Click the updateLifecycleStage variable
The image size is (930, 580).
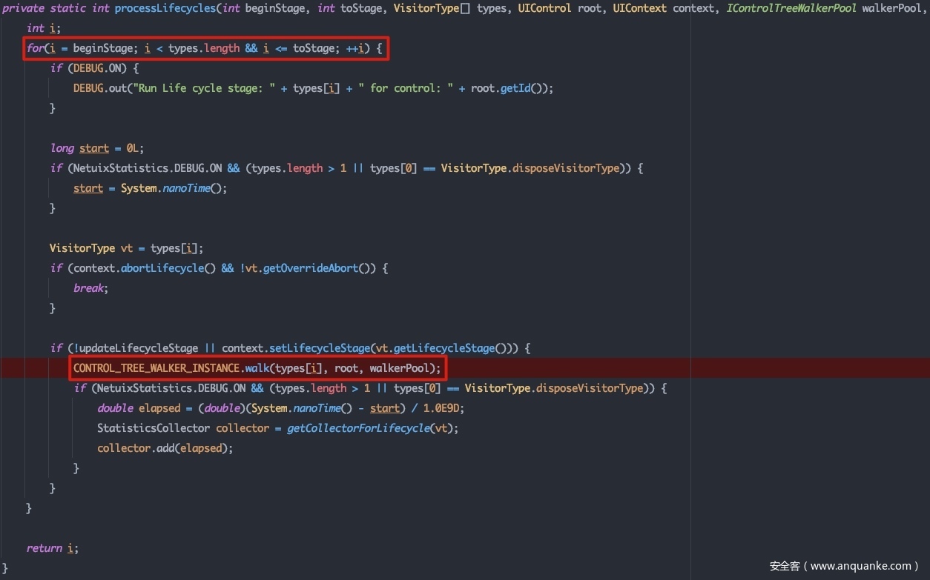point(139,348)
